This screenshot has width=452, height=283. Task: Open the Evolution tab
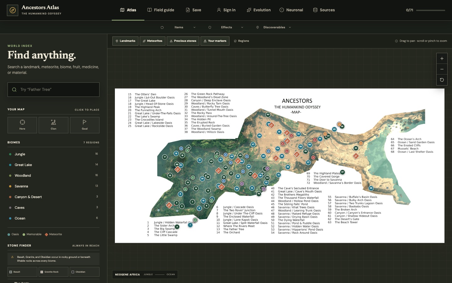259,10
